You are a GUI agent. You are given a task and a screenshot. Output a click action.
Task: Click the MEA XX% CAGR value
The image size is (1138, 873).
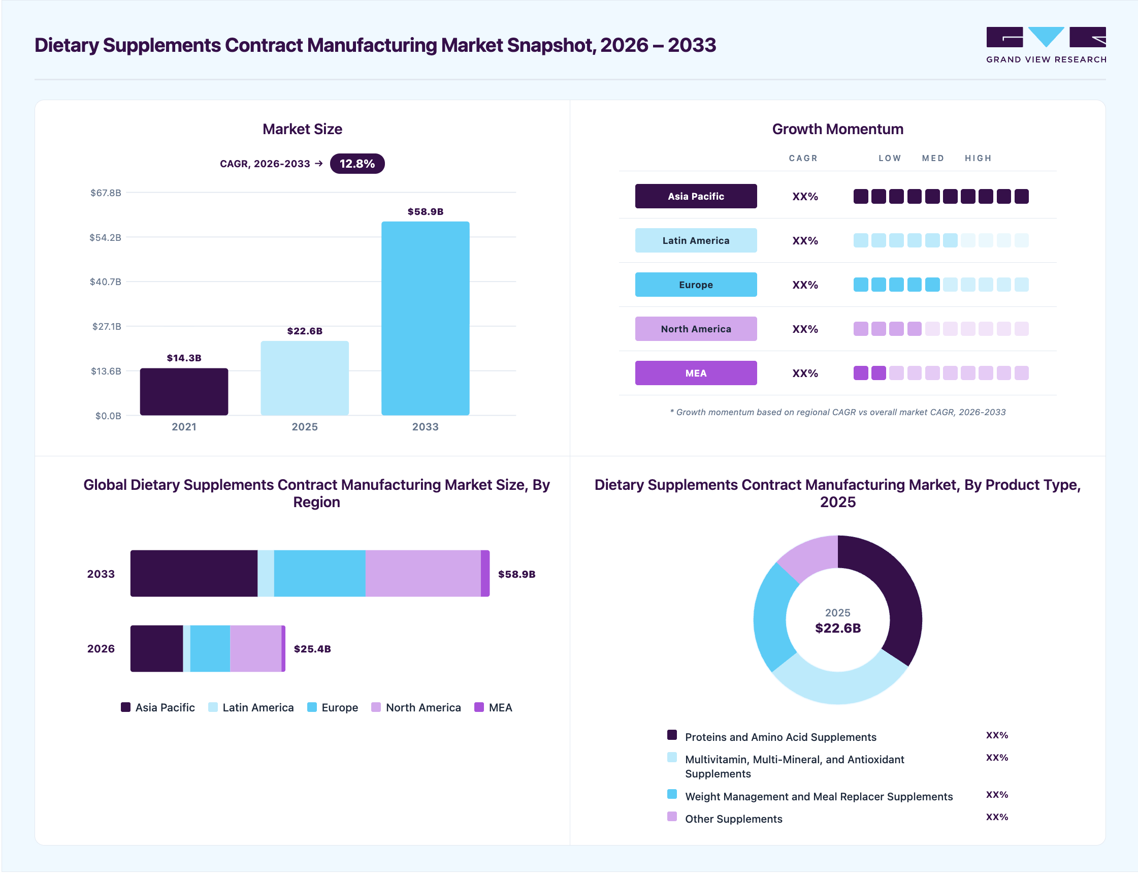[x=805, y=373]
